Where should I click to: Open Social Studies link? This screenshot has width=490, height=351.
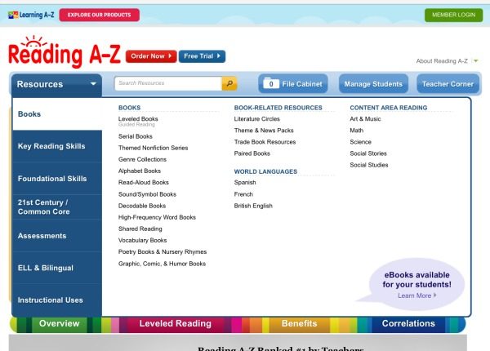(369, 165)
